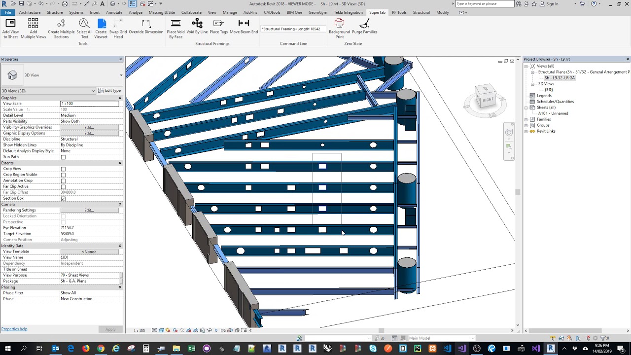631x355 pixels.
Task: Toggle the Sun Path checkbox
Action: click(x=63, y=157)
